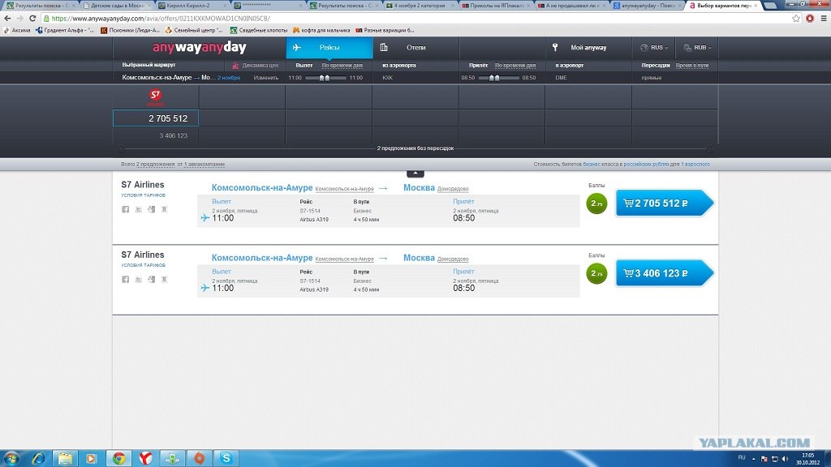Screen dimensions: 831x467
Task: Share second offer on Twitter
Action: coord(138,279)
